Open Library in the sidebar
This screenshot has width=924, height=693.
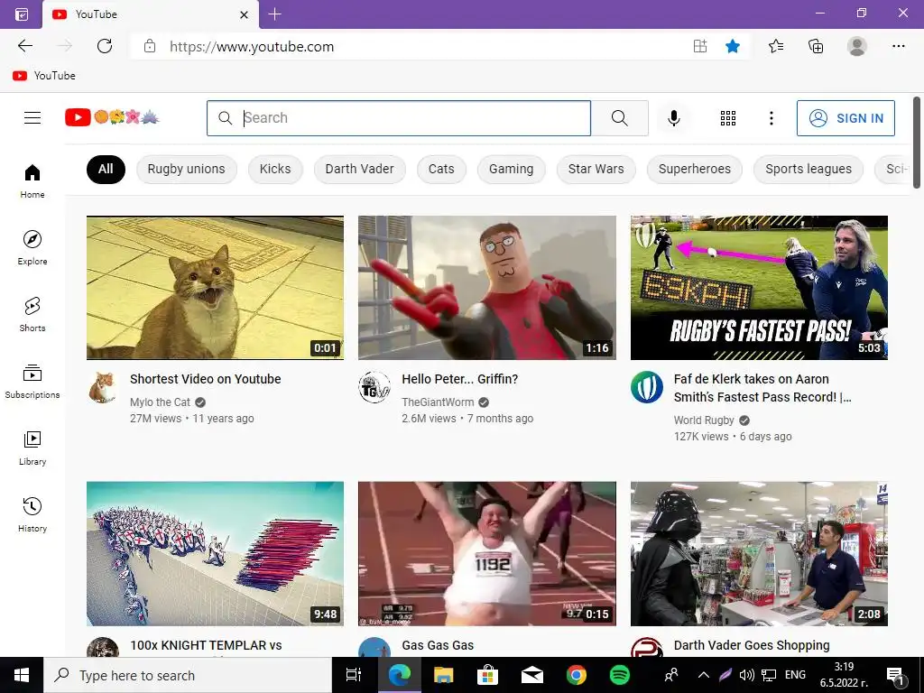tap(32, 448)
